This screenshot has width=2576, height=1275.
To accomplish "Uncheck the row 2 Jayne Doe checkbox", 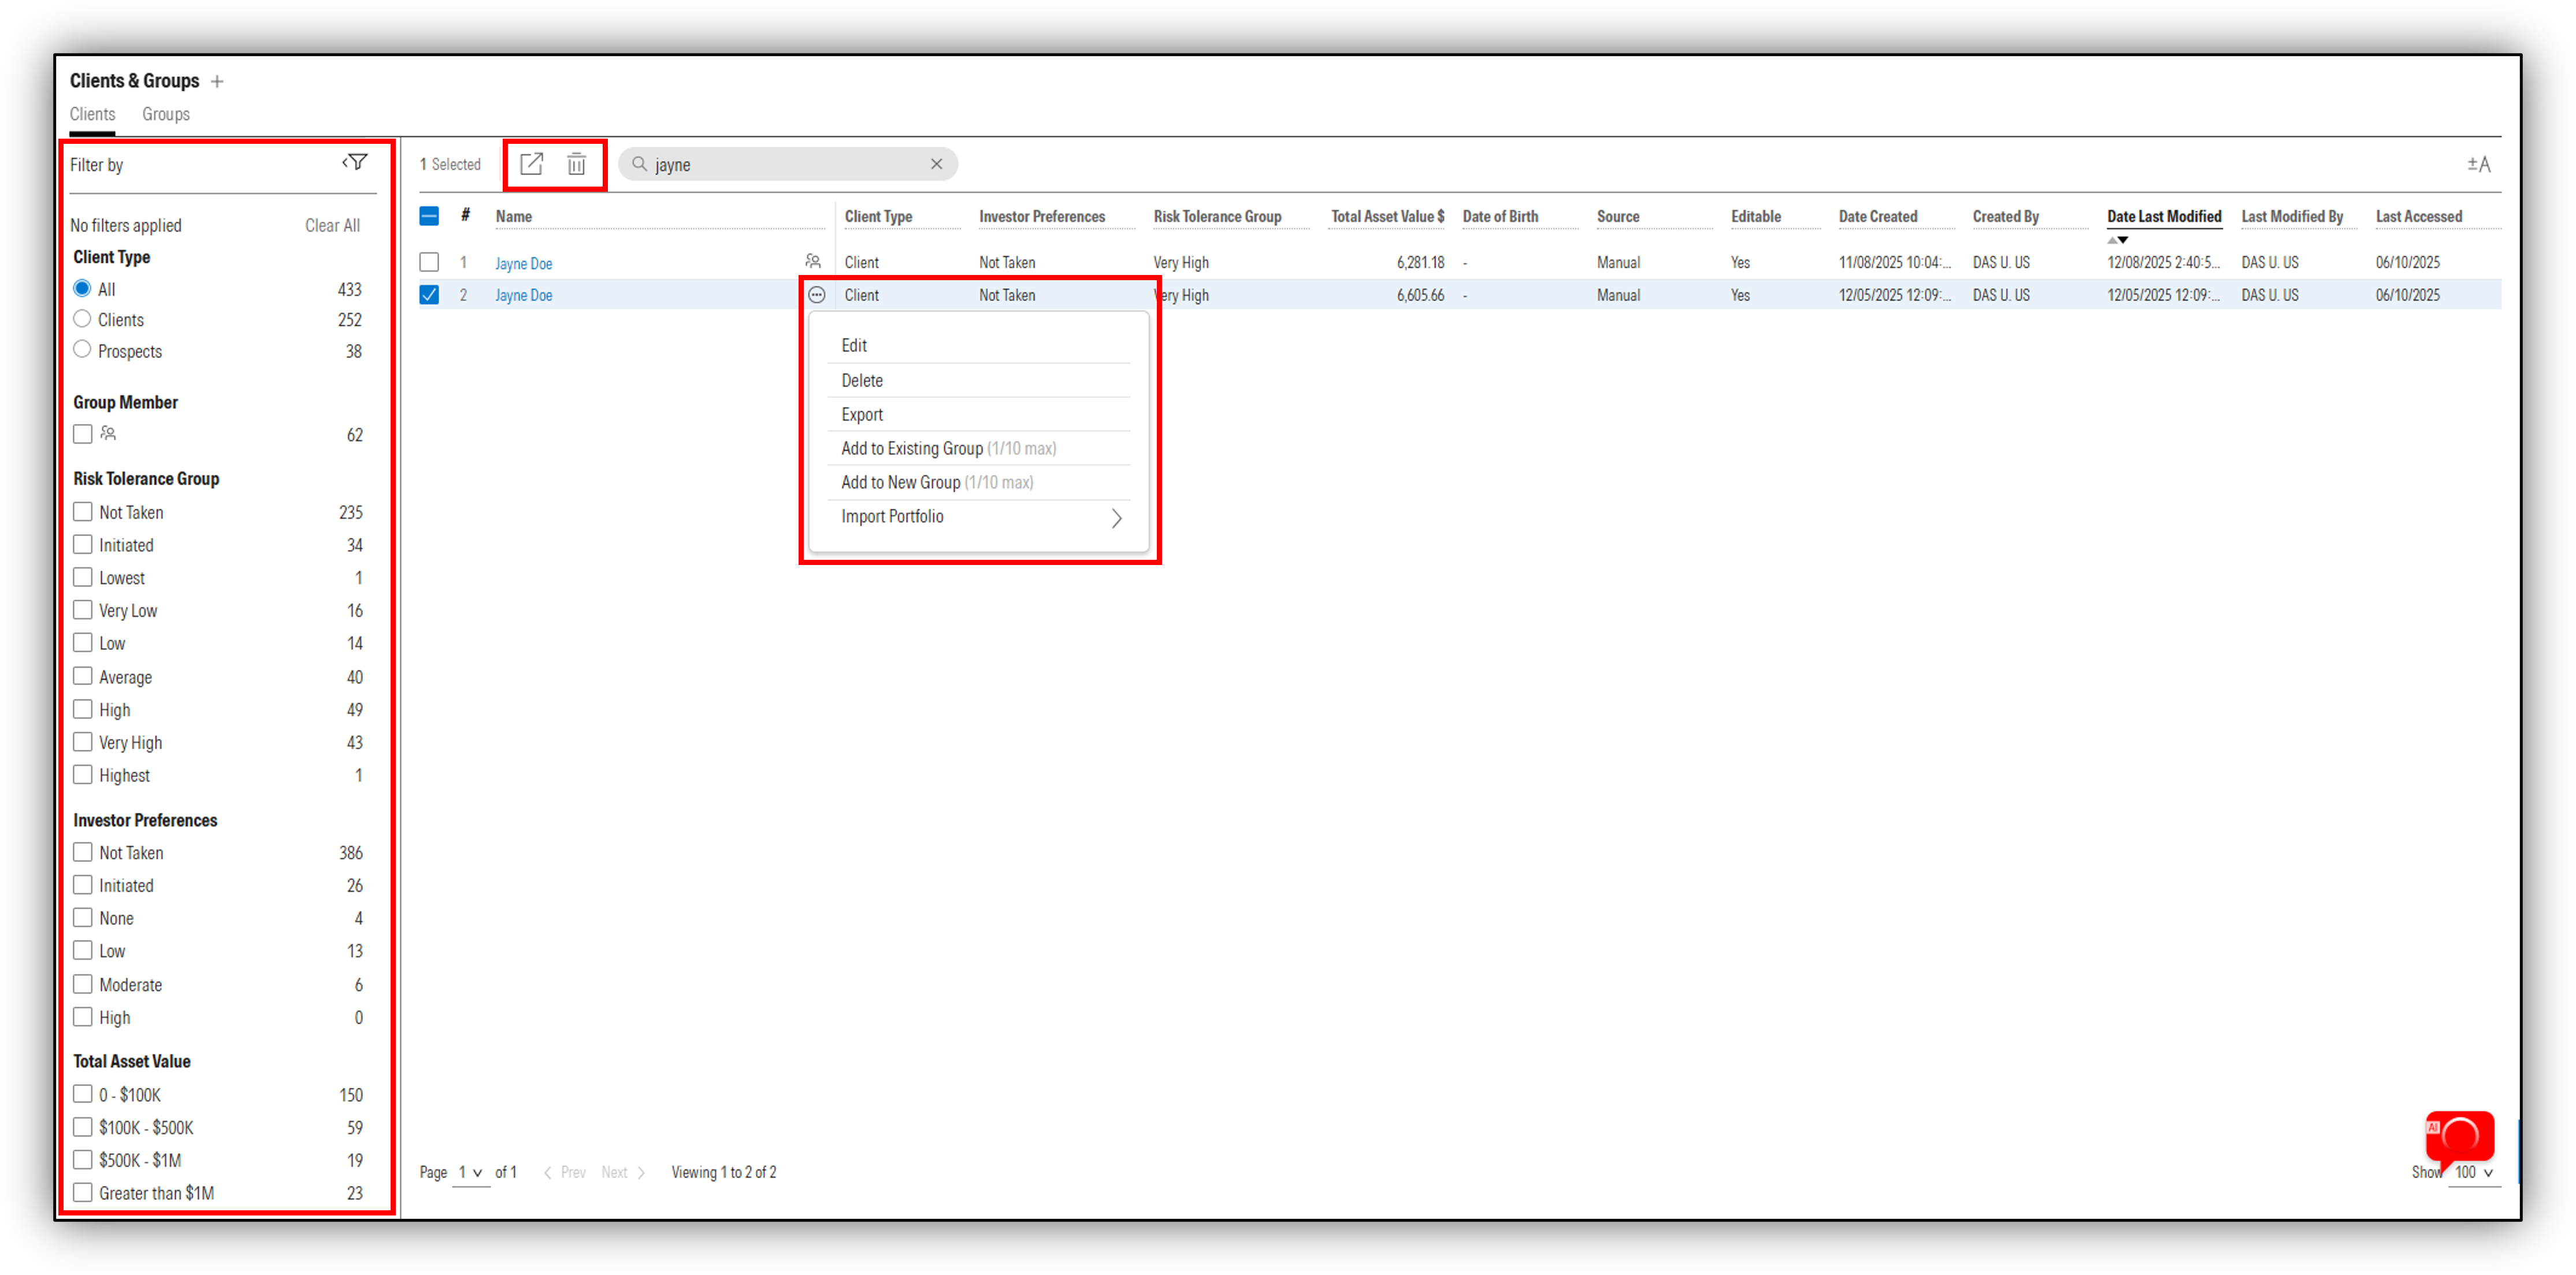I will [429, 295].
